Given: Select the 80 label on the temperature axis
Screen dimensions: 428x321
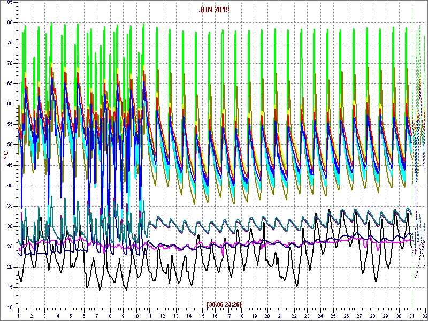Looking at the screenshot, I should point(10,22).
